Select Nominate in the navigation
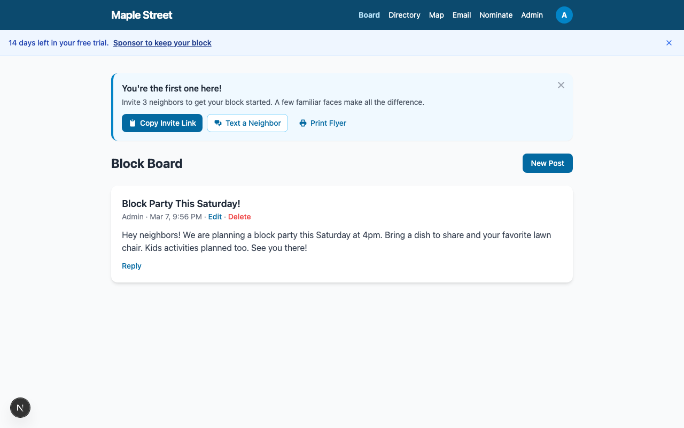 (x=496, y=15)
